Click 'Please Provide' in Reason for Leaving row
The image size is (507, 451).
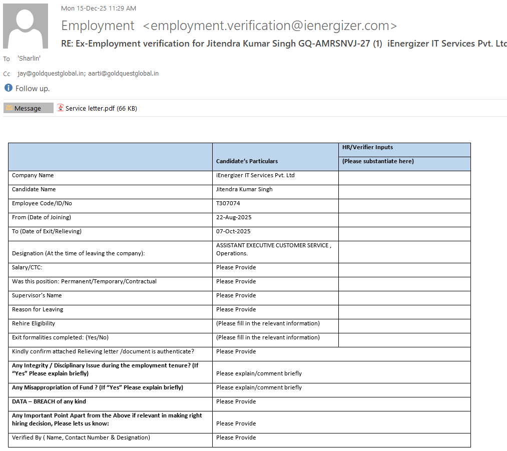(236, 309)
